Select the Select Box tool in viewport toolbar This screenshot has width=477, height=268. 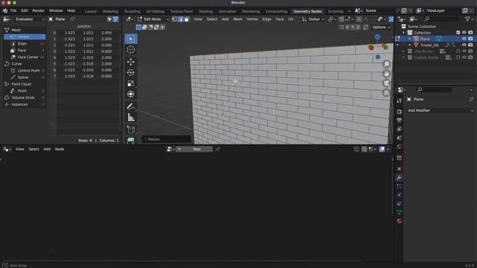tap(131, 39)
